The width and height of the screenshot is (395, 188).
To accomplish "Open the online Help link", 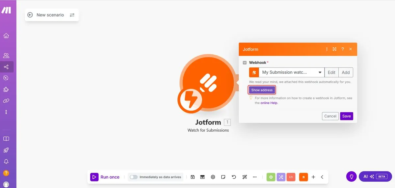I will coord(269,103).
